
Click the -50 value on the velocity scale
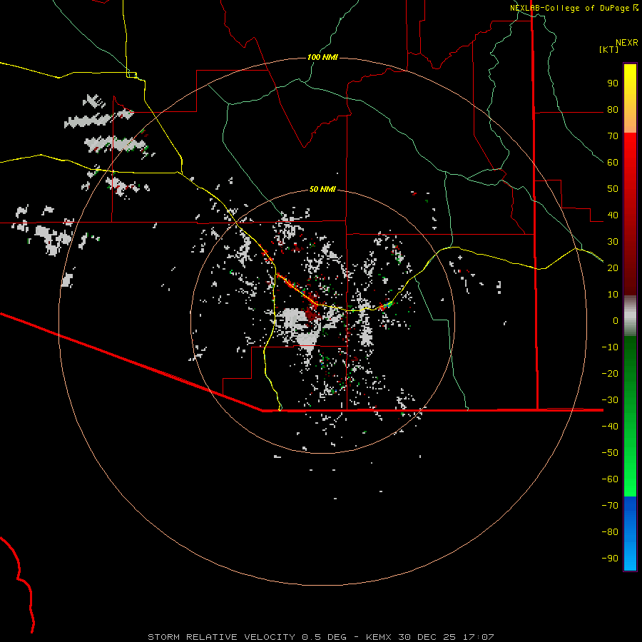[x=610, y=453]
